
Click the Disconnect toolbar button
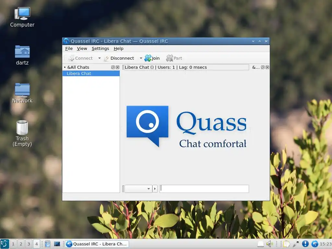(119, 58)
